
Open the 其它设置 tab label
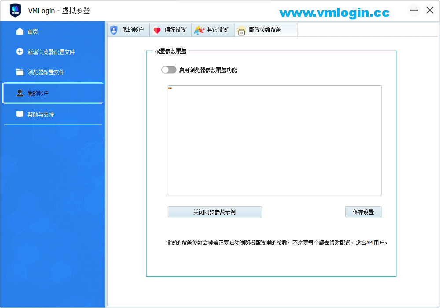[217, 30]
